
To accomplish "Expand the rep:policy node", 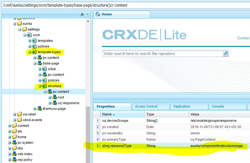I will point(9,160).
